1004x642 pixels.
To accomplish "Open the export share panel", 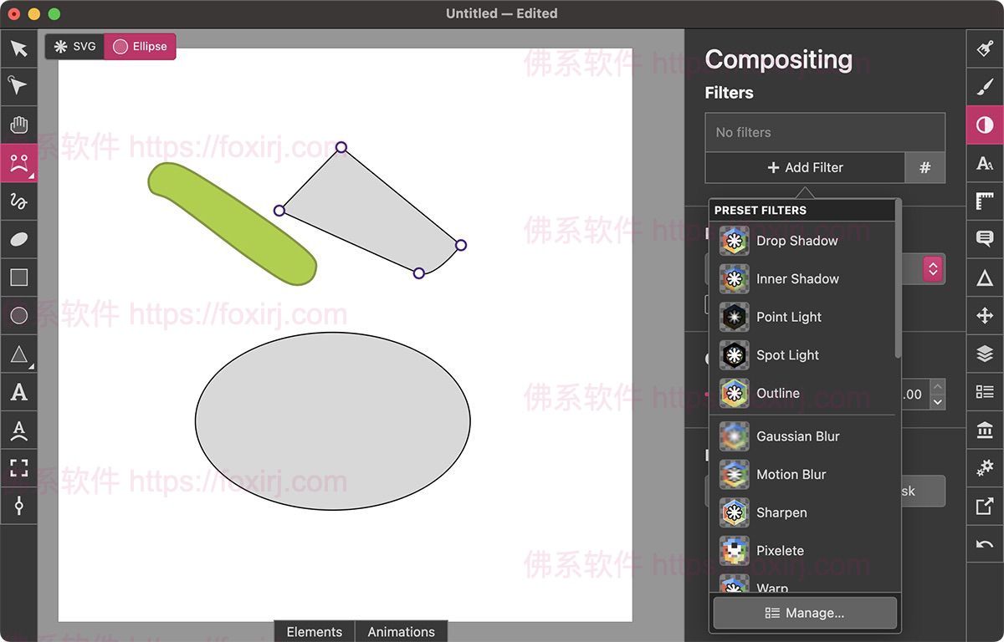I will coord(984,504).
